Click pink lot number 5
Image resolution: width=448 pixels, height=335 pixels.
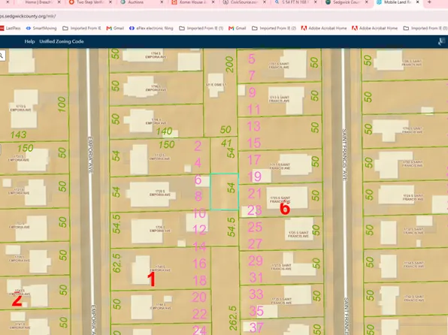251,59
